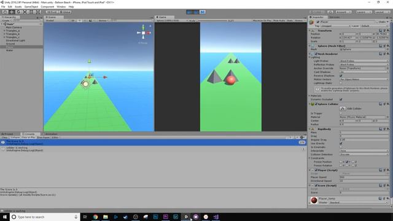Open the Motion Vectors dropdown
Screen dimensions: 393x221
click(x=364, y=79)
